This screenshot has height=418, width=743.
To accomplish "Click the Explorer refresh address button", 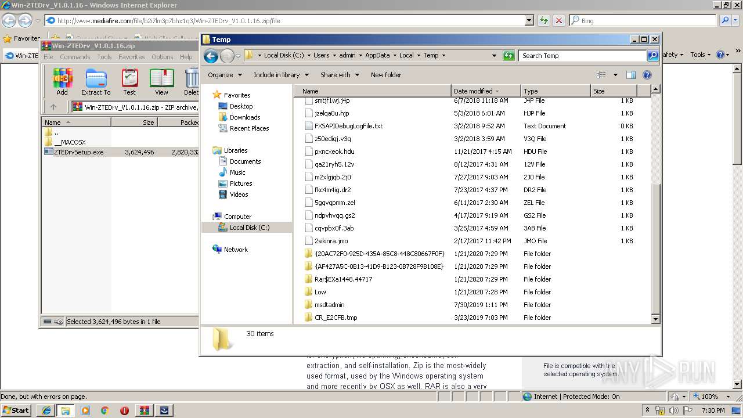I will click(x=508, y=56).
